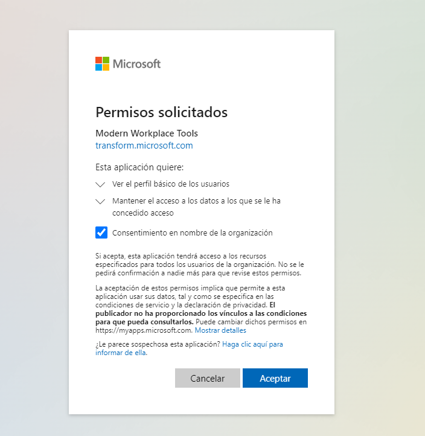Click the Cancelar button
This screenshot has height=436, width=425.
(207, 378)
